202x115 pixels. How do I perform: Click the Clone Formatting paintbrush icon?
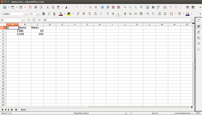tap(66, 7)
